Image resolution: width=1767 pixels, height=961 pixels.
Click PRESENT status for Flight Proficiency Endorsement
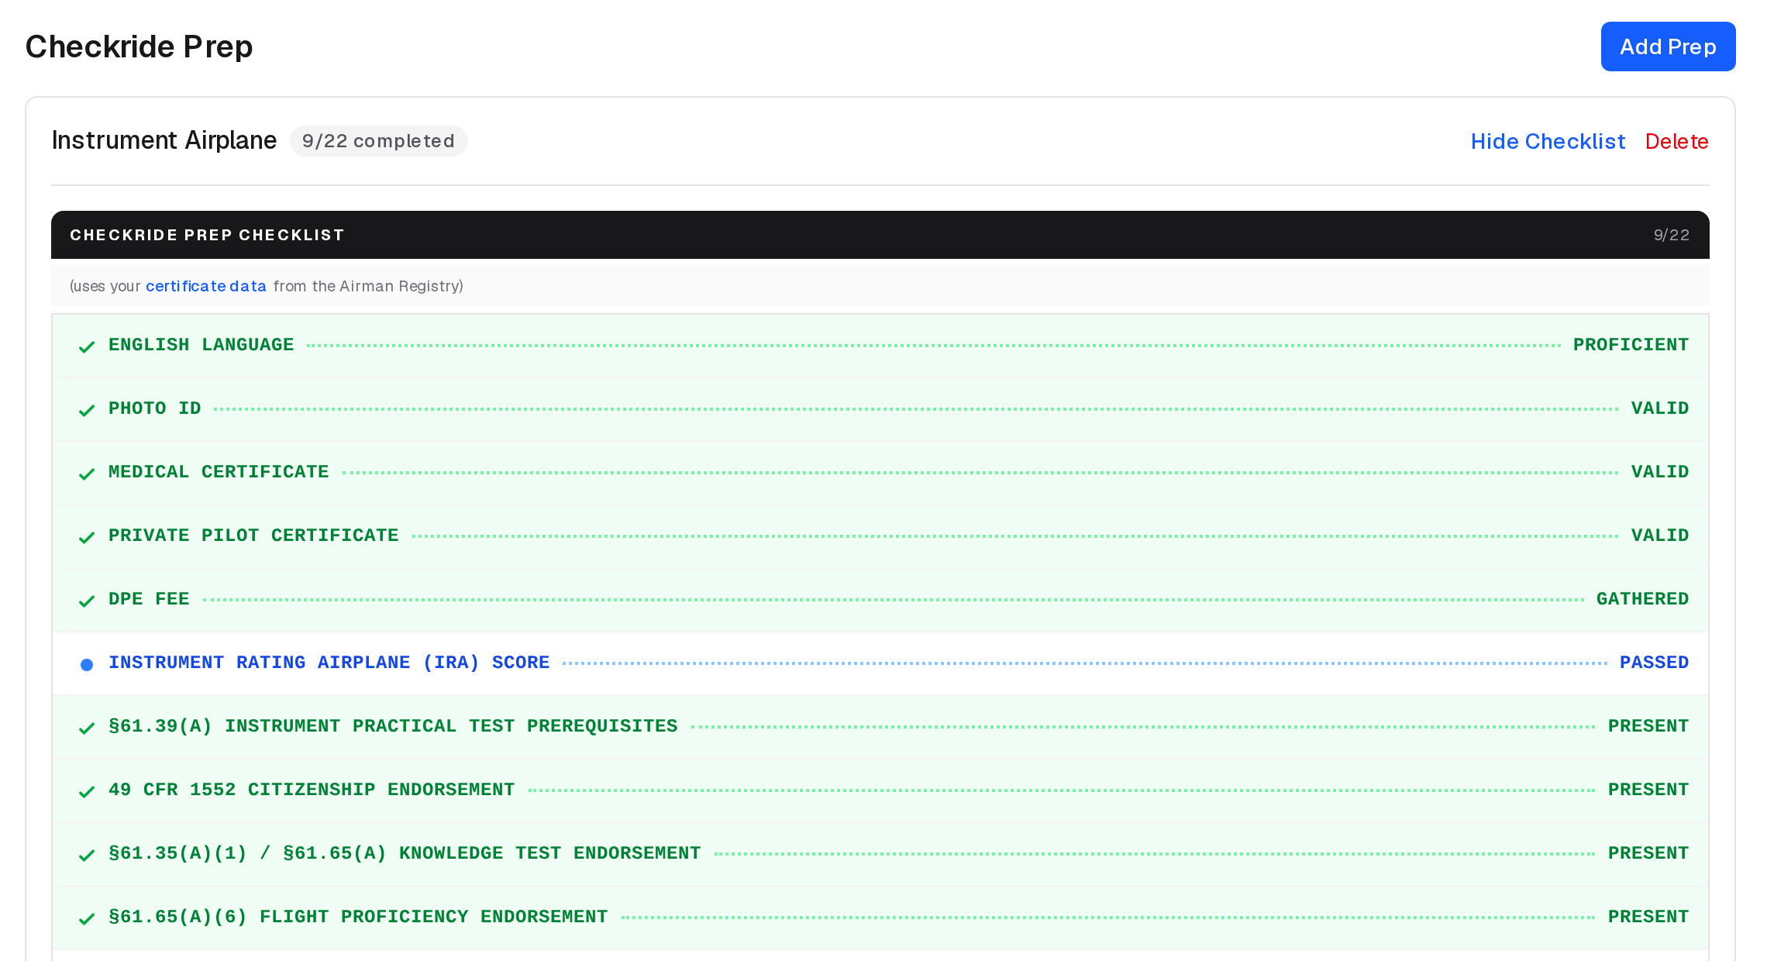(1648, 917)
